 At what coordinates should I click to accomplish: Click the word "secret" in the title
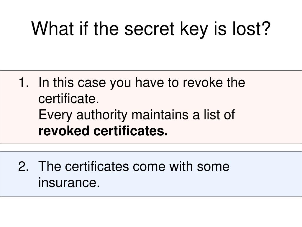(x=149, y=29)
